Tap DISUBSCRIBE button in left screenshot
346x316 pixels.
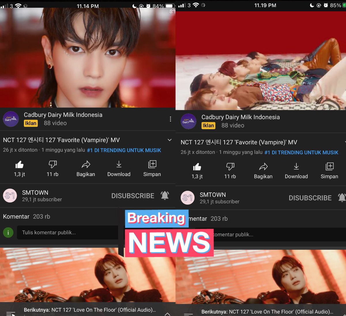[x=133, y=196]
